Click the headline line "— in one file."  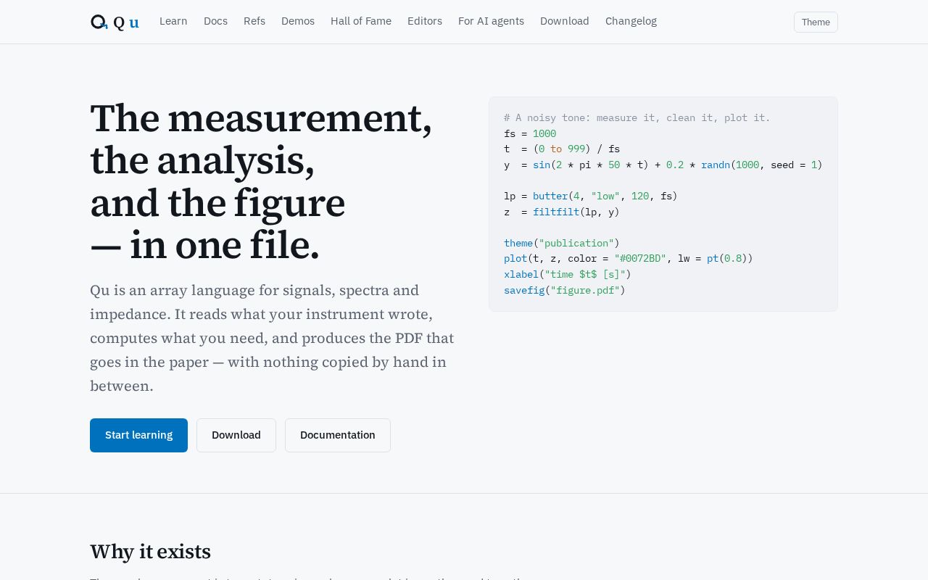[x=204, y=246]
